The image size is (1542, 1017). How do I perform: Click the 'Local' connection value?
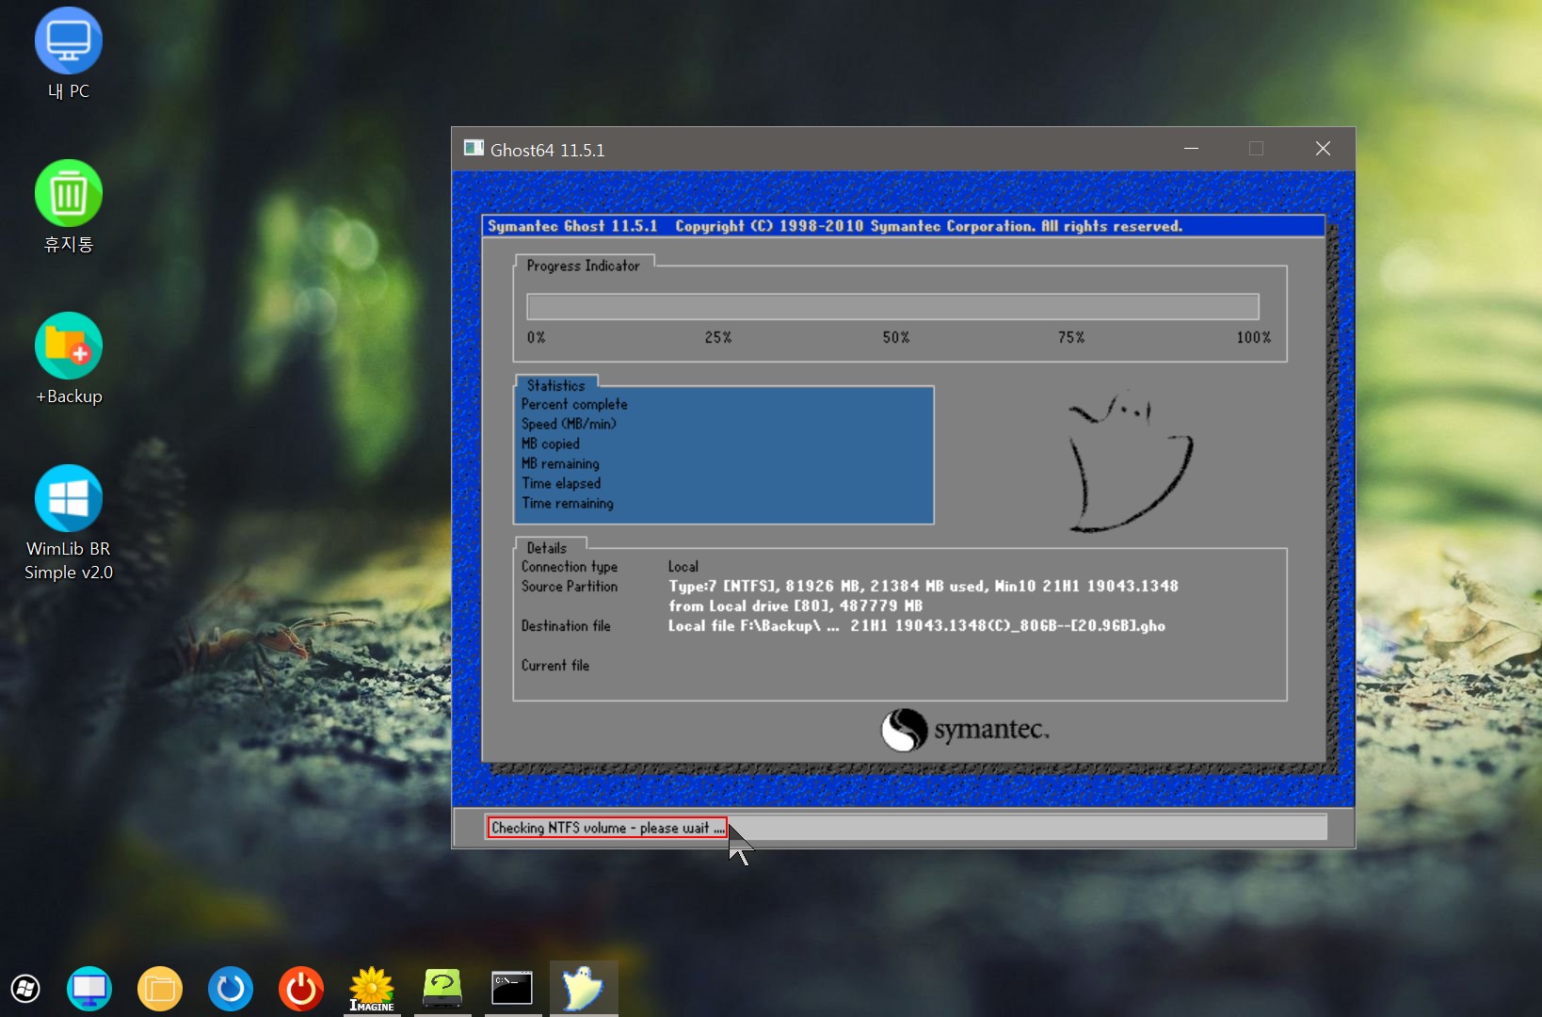(x=683, y=567)
